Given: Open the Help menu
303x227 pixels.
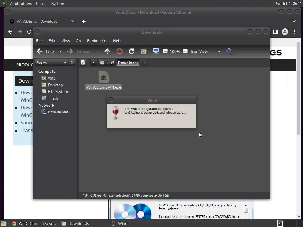Looking at the screenshot, I should pyautogui.click(x=117, y=41).
